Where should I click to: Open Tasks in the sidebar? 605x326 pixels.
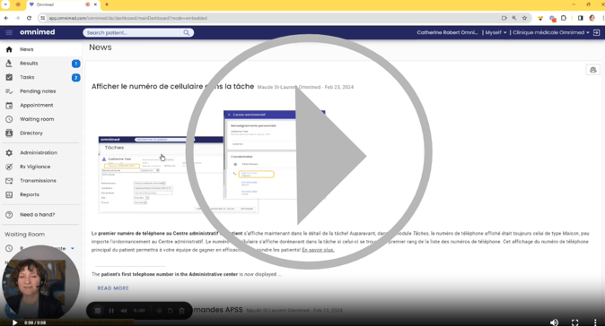(x=41, y=77)
